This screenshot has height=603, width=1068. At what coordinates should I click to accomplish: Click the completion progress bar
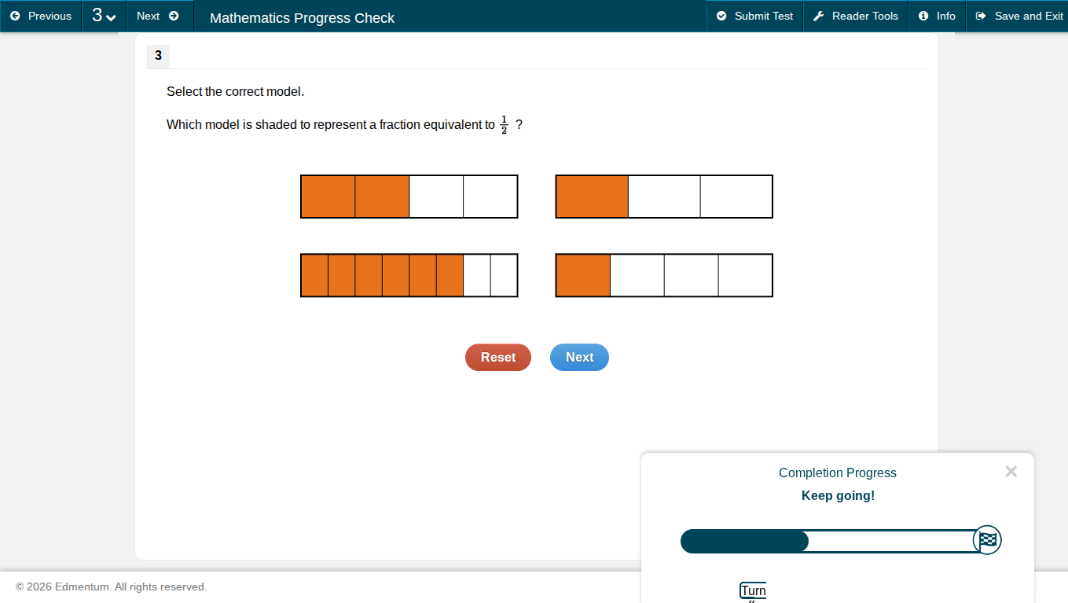pyautogui.click(x=825, y=541)
